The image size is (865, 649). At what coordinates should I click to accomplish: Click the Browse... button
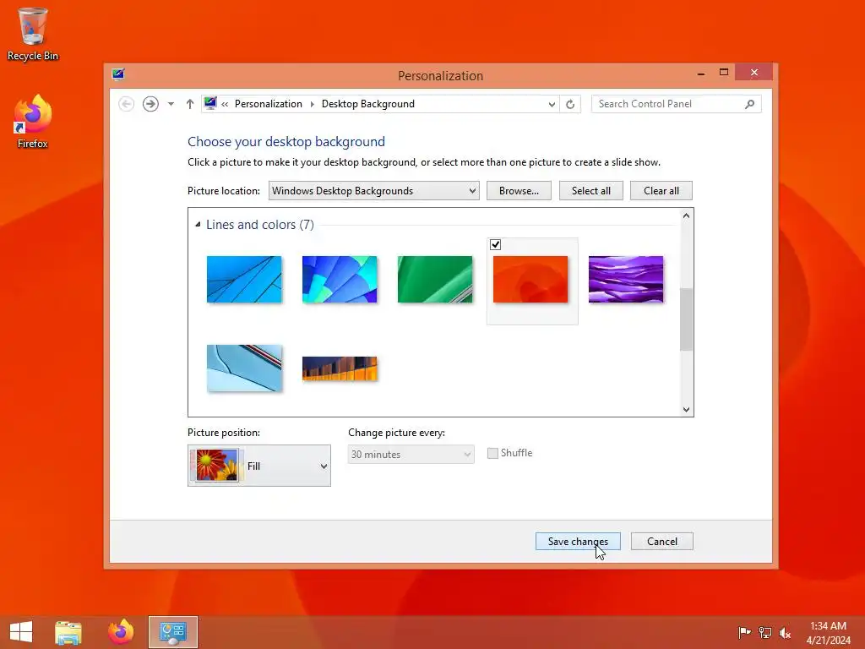tap(519, 190)
